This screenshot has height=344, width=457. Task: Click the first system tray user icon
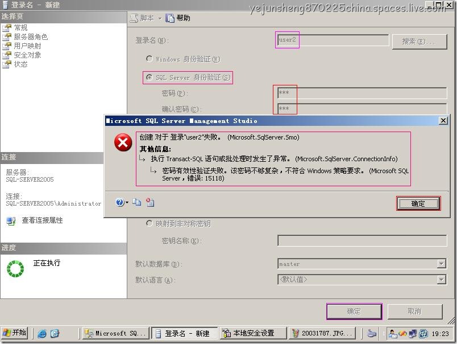pyautogui.click(x=393, y=333)
